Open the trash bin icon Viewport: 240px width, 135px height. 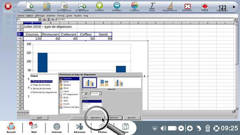pyautogui.click(x=208, y=128)
